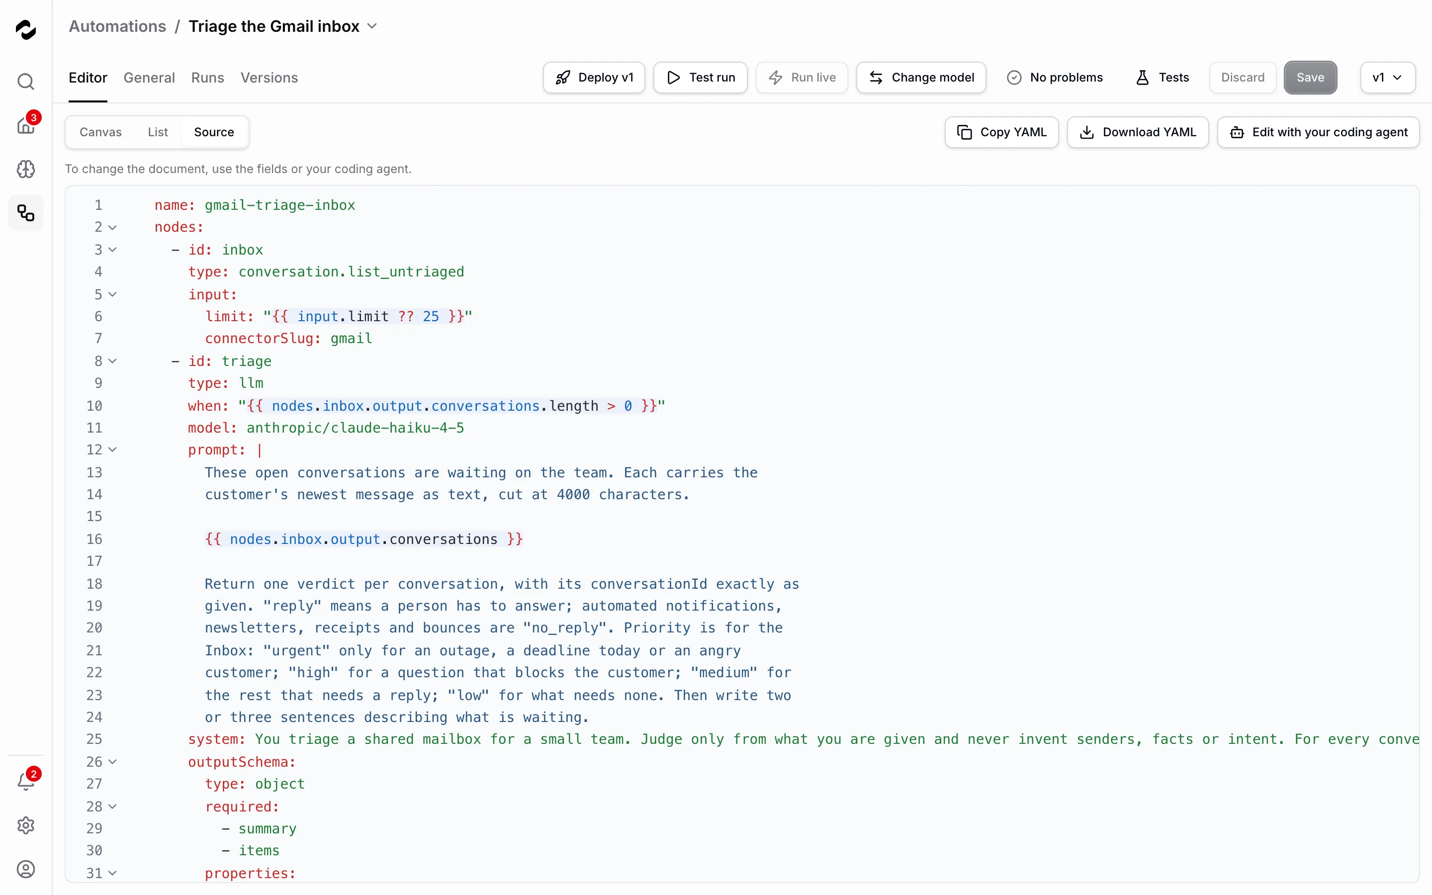Open the settings gear in sidebar
Screen dimensions: 1432x895
click(x=25, y=825)
